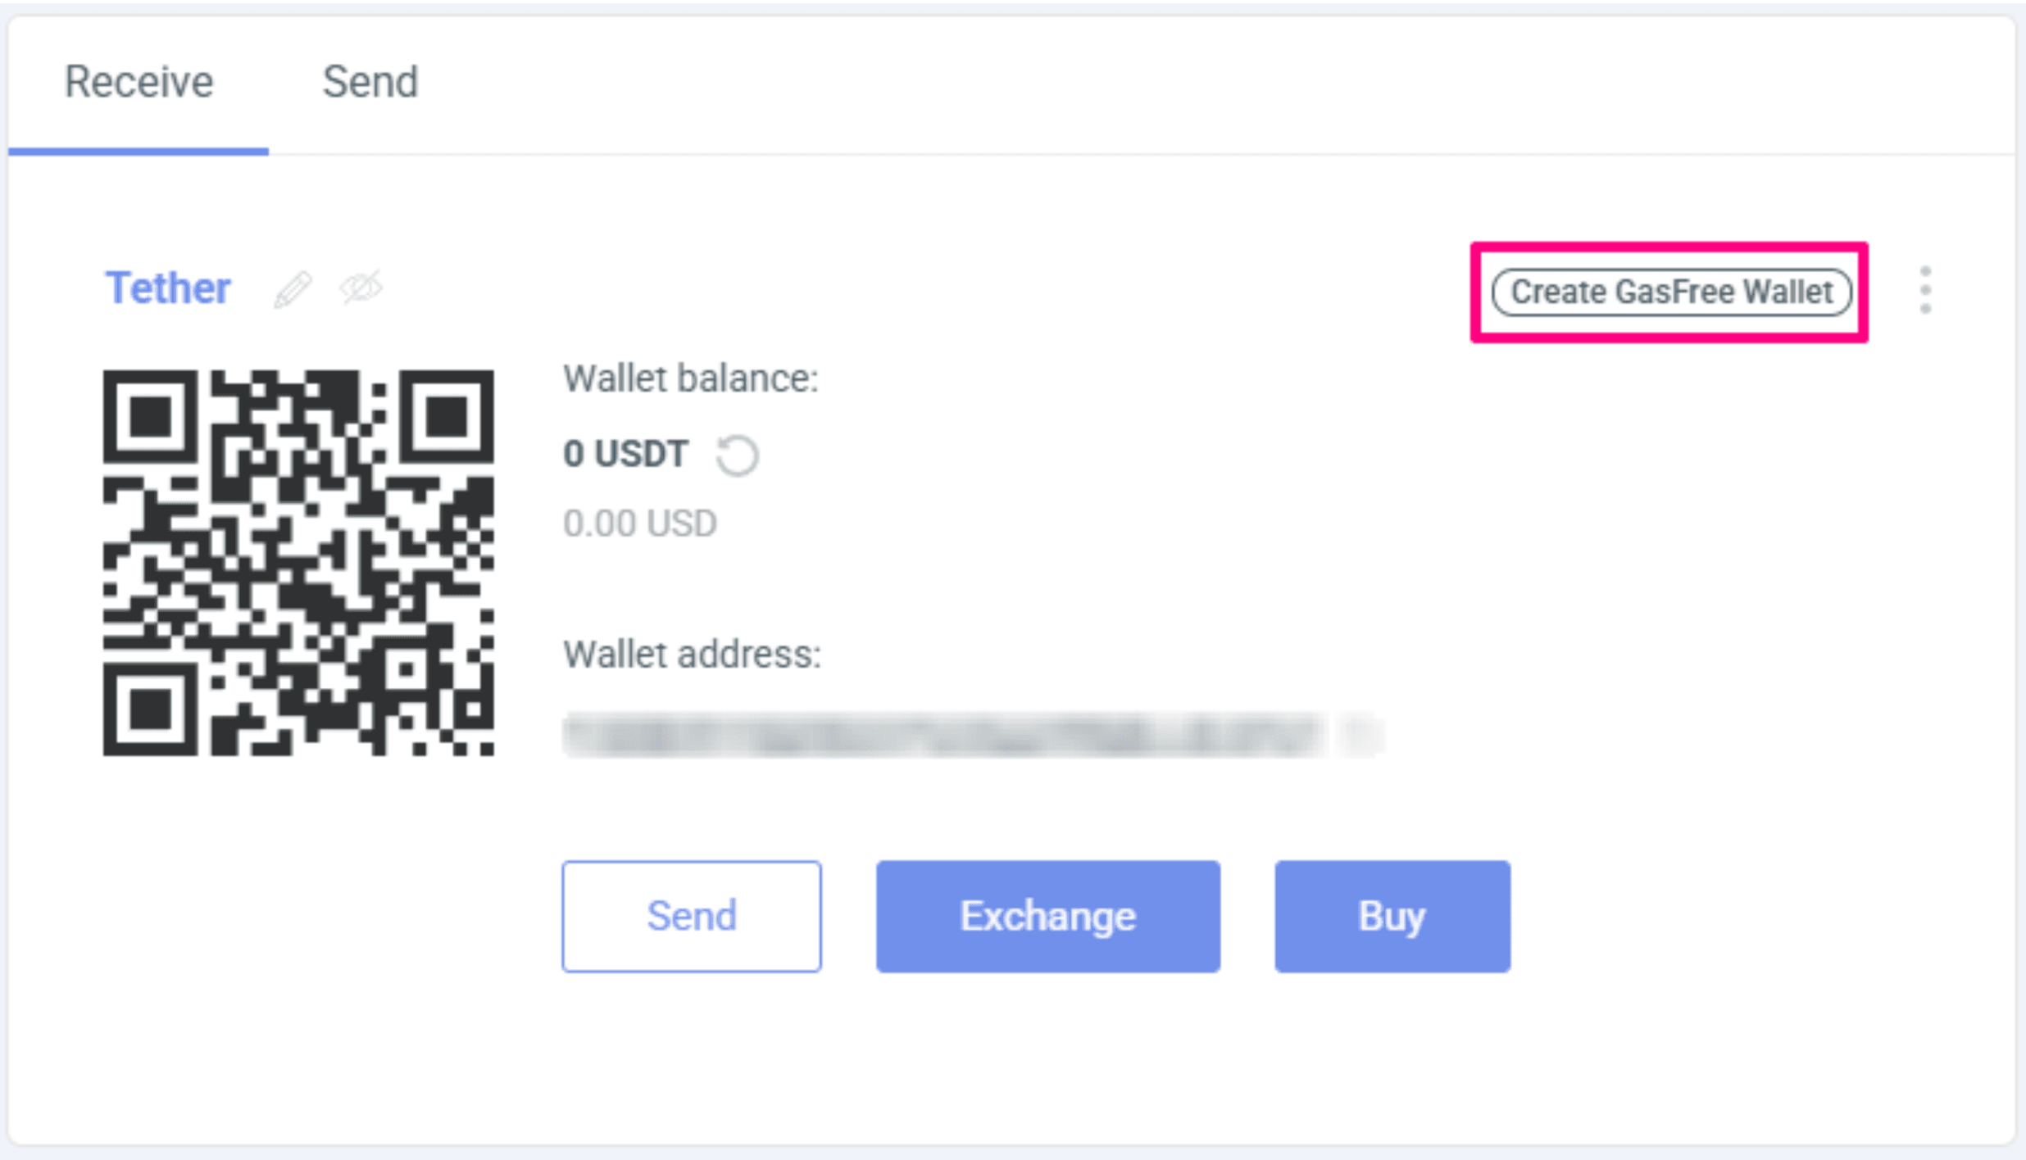This screenshot has width=2026, height=1160.
Task: Click Create GasFree Wallet button
Action: tap(1671, 292)
